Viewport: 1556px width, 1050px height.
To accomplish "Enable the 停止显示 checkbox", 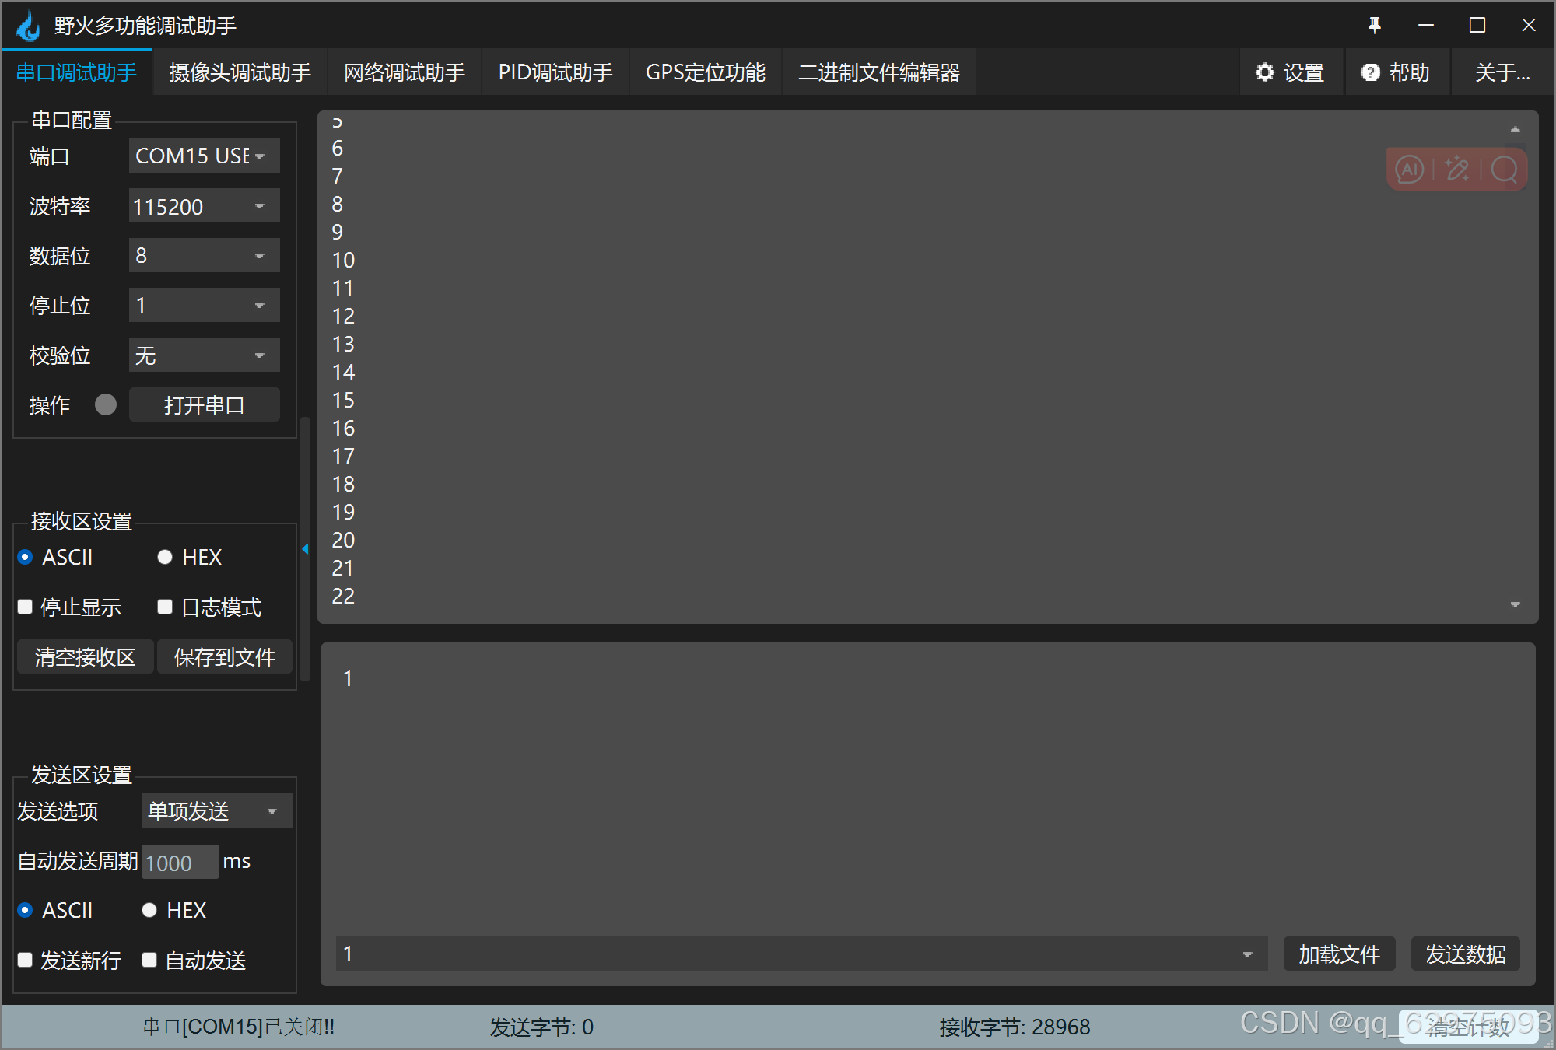I will 25,607.
